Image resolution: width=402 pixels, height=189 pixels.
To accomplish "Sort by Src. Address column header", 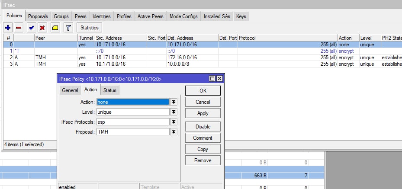I will pyautogui.click(x=121, y=38).
